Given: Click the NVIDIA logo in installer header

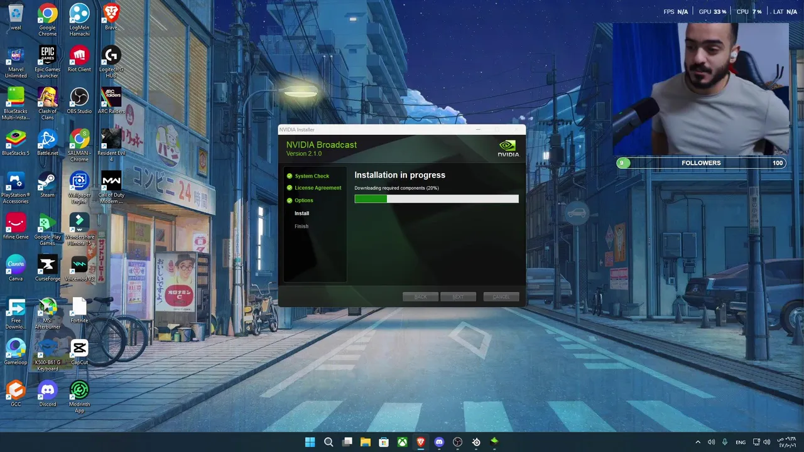Looking at the screenshot, I should (508, 148).
